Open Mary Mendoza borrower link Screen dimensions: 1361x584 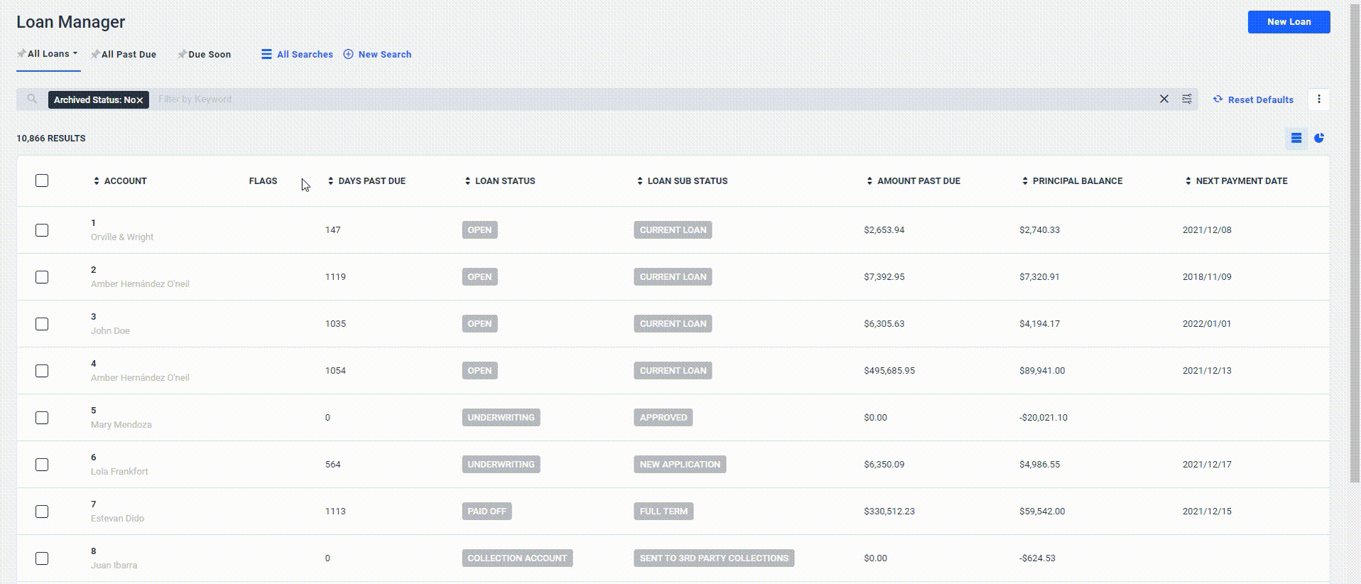tap(121, 425)
